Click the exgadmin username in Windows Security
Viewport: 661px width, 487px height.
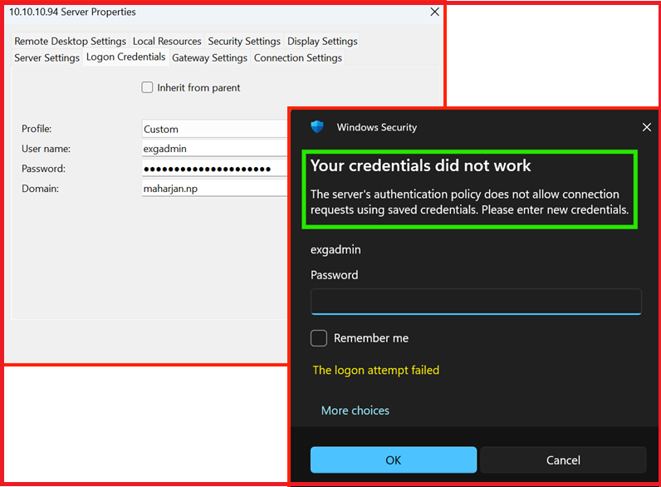click(x=335, y=249)
